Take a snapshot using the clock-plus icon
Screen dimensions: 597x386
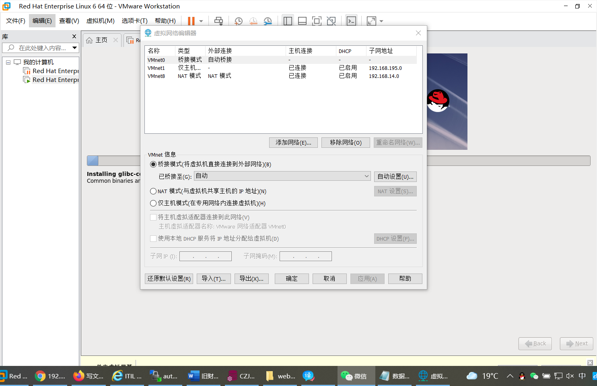tap(239, 21)
